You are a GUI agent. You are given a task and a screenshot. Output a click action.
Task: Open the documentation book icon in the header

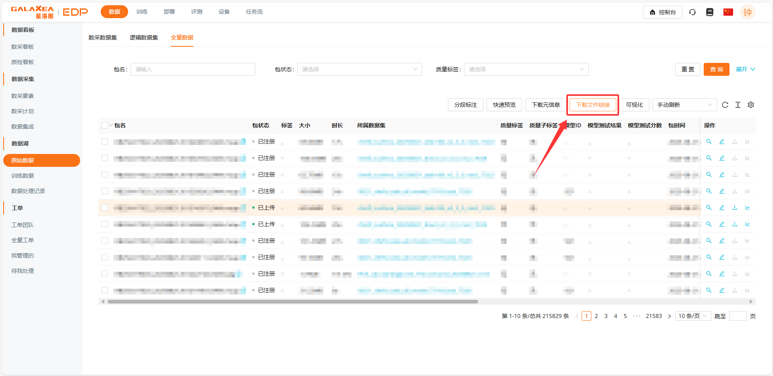click(x=709, y=12)
